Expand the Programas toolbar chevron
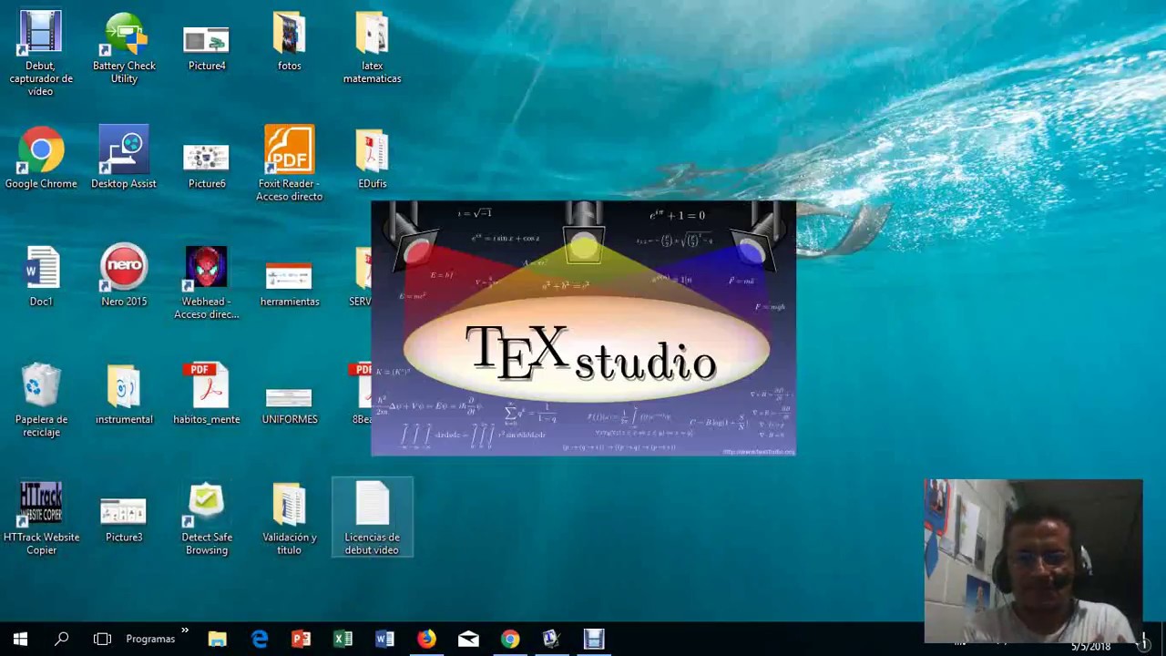 tap(185, 631)
